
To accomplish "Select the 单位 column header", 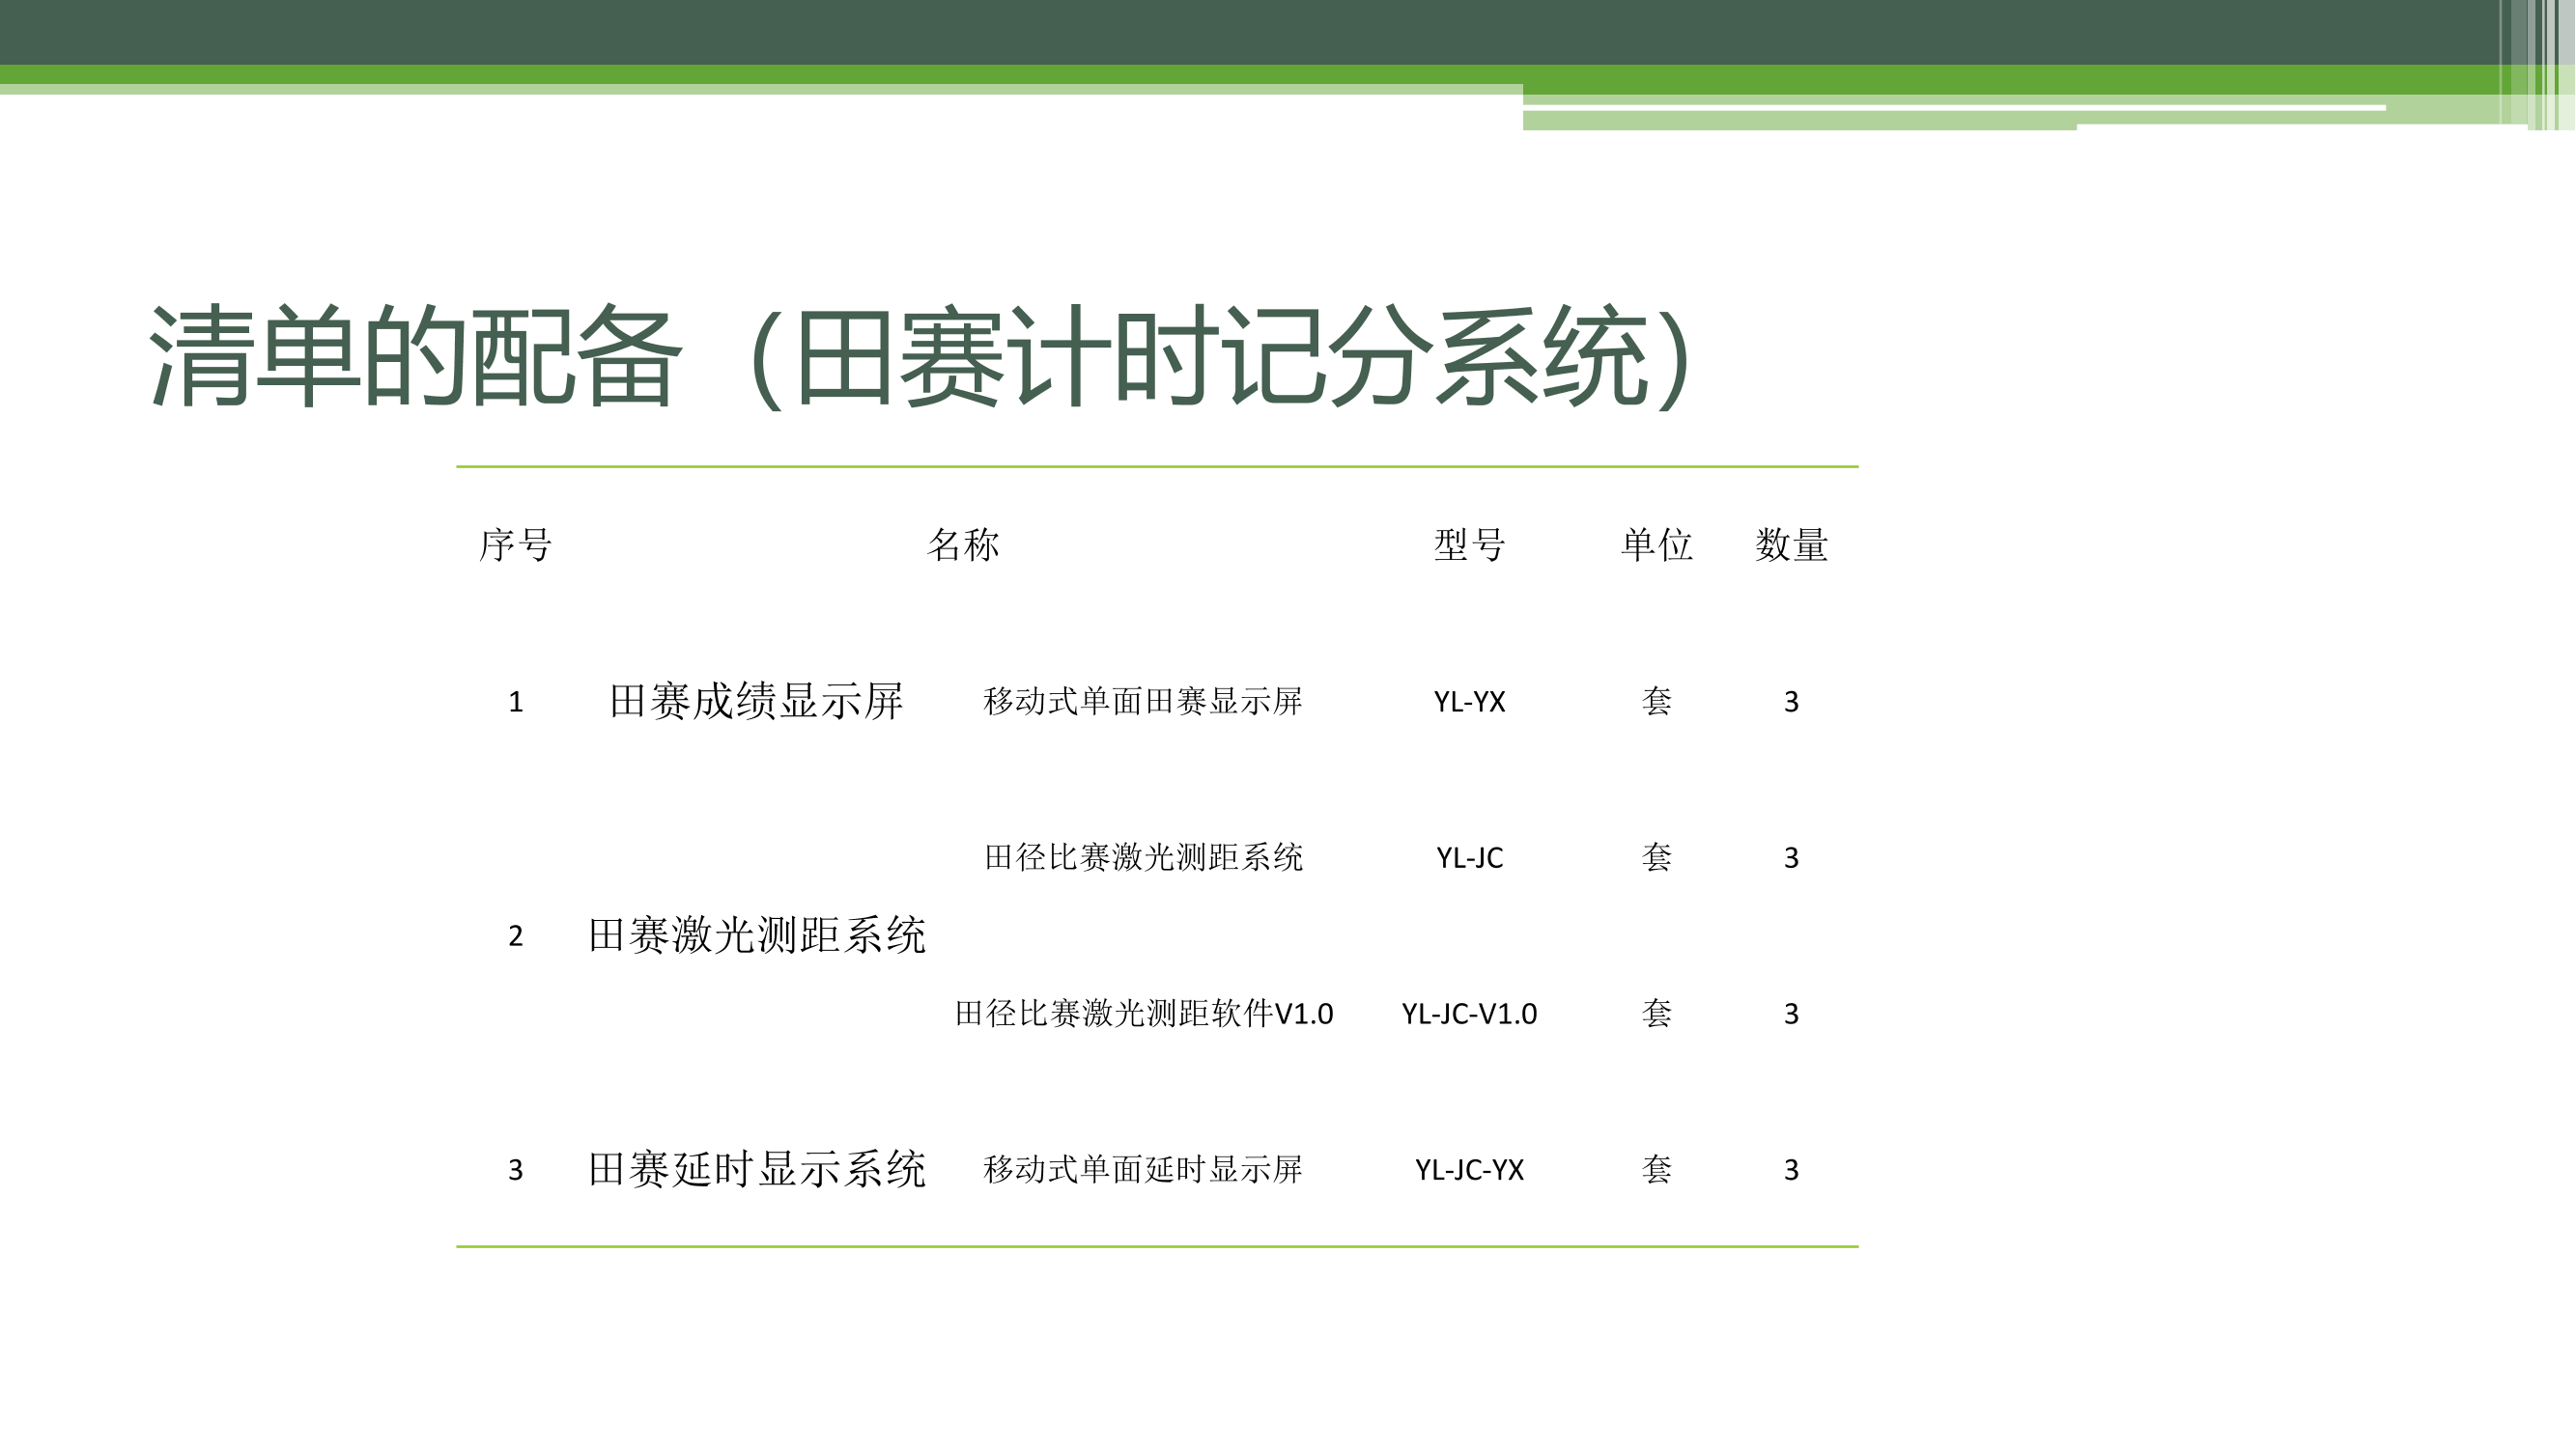I will pyautogui.click(x=1656, y=544).
